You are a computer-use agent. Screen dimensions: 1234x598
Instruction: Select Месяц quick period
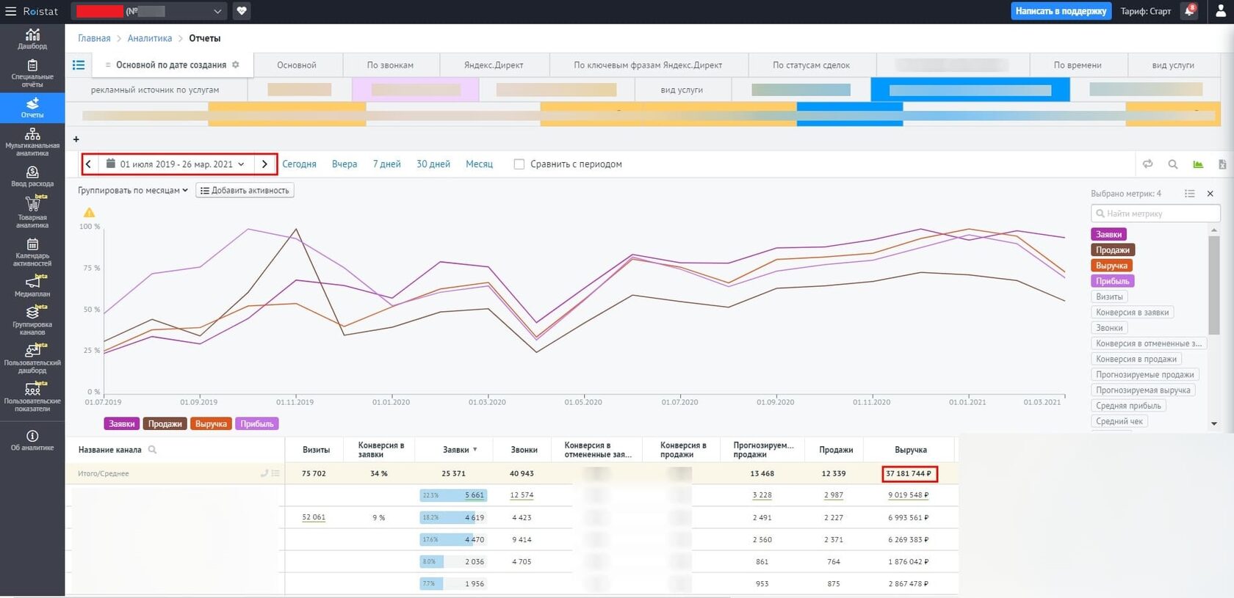(479, 164)
